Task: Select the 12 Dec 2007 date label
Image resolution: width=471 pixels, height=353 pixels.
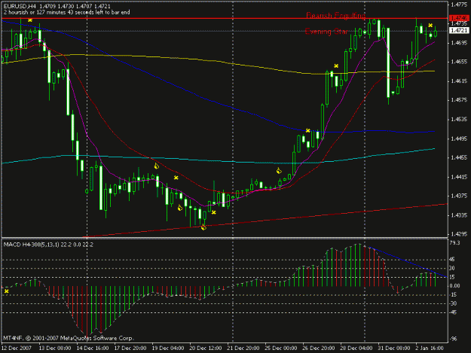Action: 17,348
